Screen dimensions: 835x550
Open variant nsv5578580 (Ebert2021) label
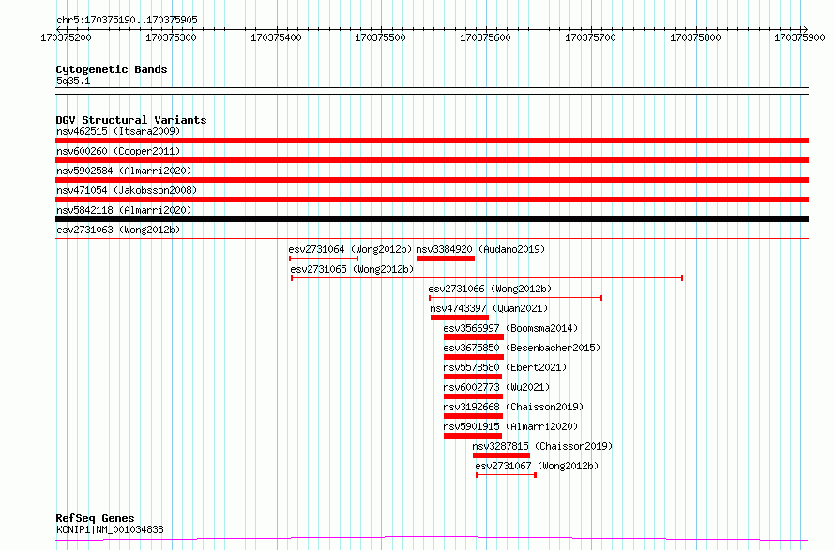coord(505,367)
